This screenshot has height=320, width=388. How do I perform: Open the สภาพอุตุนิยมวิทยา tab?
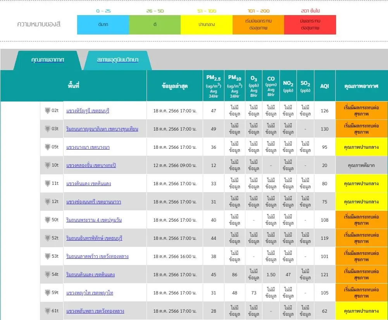118,60
